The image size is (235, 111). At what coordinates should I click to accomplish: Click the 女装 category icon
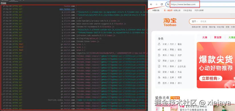point(159,44)
